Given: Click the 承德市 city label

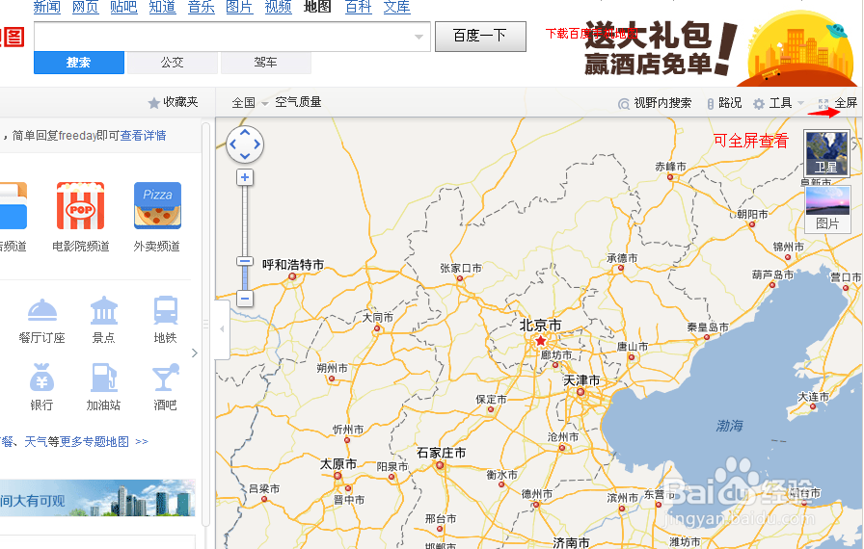Looking at the screenshot, I should tap(622, 257).
